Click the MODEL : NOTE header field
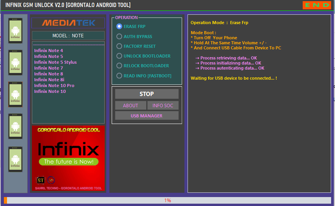Screen dimensions: 335x206 [68, 36]
